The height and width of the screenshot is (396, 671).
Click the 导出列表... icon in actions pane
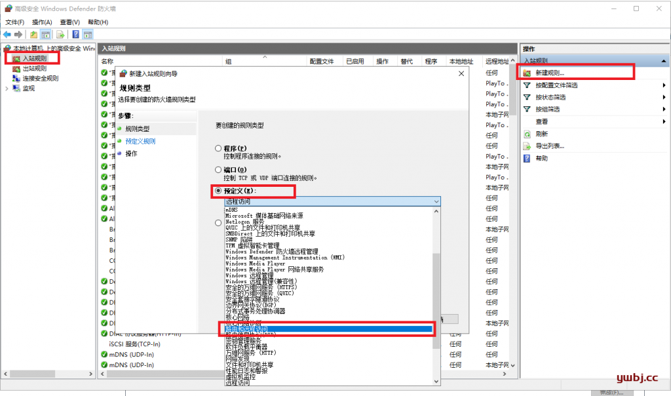tap(527, 146)
